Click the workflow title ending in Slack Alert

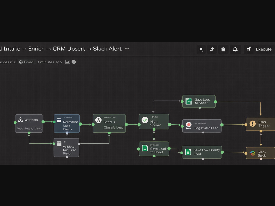[x=61, y=49]
